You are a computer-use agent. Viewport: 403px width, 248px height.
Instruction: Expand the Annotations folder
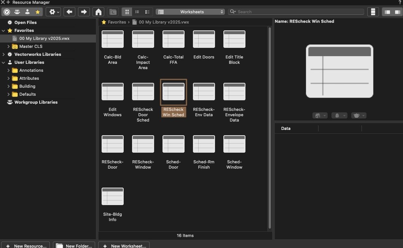(9, 70)
